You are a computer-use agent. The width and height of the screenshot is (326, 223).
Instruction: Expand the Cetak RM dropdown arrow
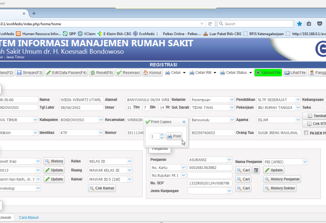pos(215,73)
